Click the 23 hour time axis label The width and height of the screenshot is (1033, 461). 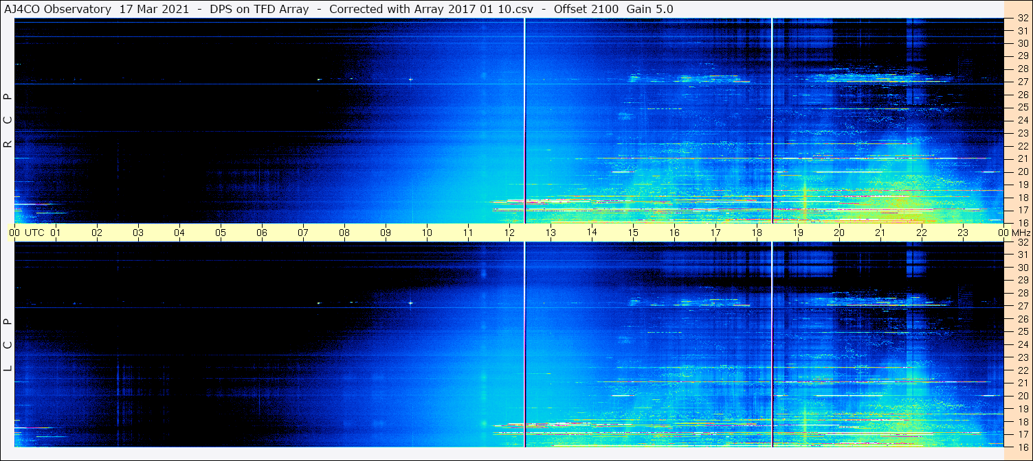[x=963, y=233]
